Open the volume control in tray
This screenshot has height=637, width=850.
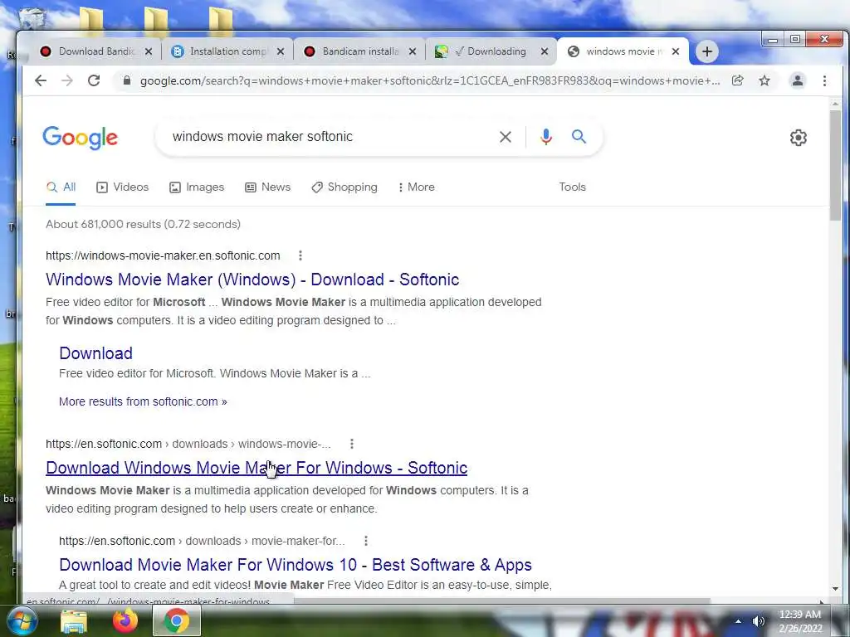759,621
